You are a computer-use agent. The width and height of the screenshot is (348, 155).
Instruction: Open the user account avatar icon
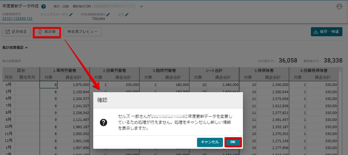(x=339, y=7)
